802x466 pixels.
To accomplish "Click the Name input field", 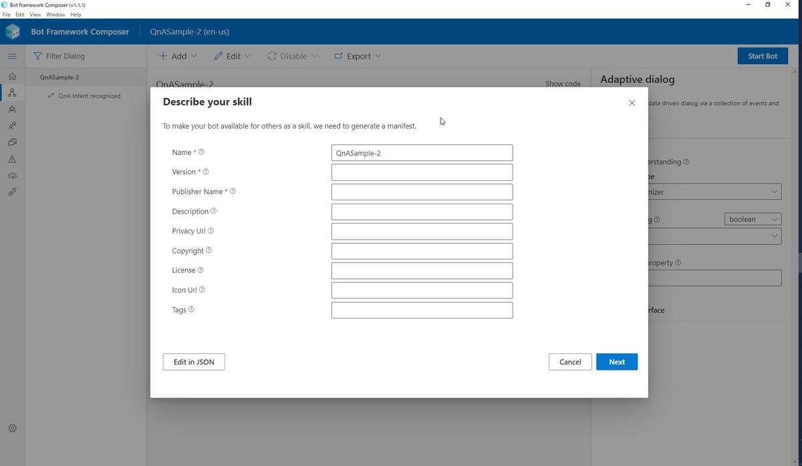I will pyautogui.click(x=422, y=153).
